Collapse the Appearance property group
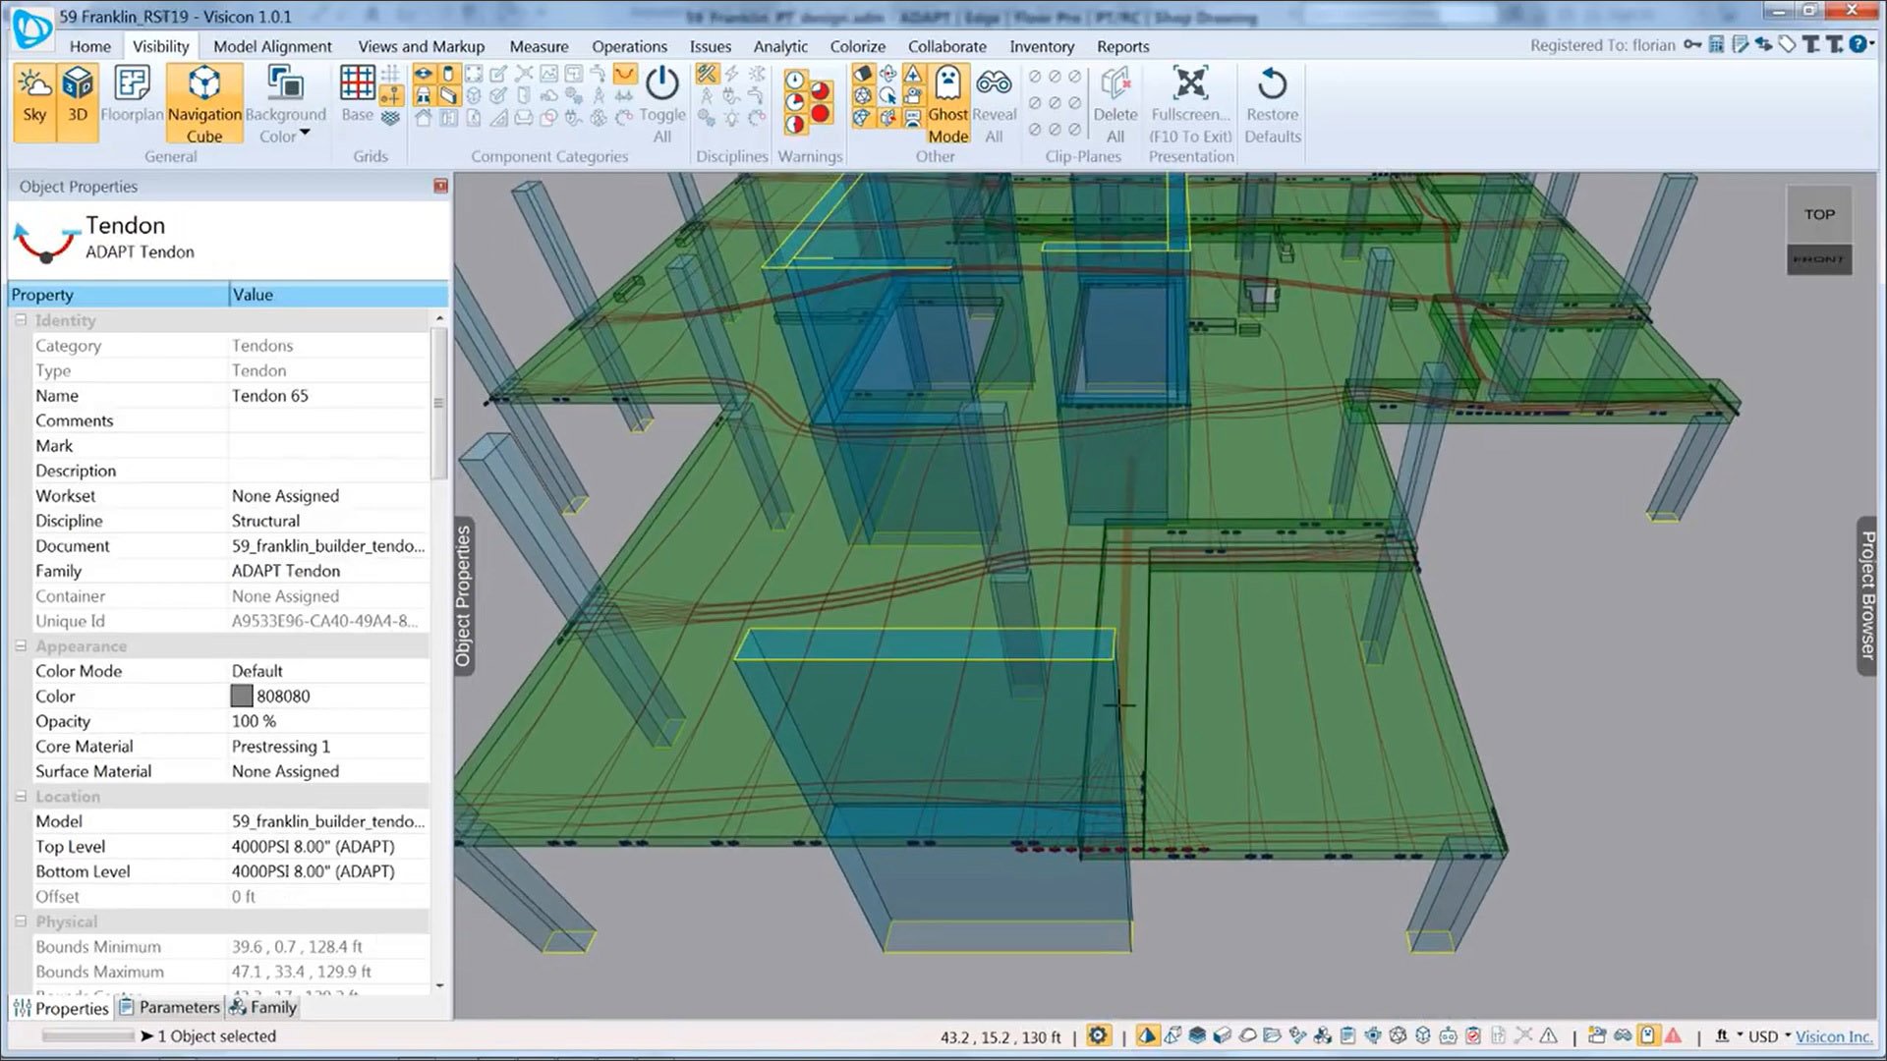Screen dimensions: 1887x1061 click(x=21, y=646)
